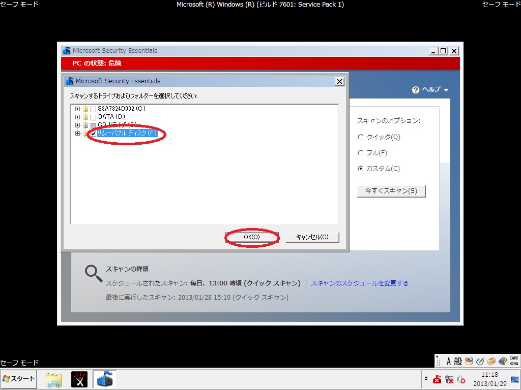Click the 今すぐスキャン(S) button
Viewport: 521px width, 390px height.
391,191
